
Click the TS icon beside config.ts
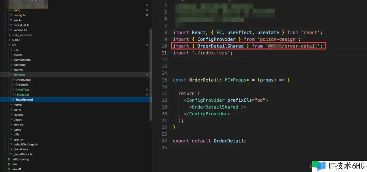11,15
